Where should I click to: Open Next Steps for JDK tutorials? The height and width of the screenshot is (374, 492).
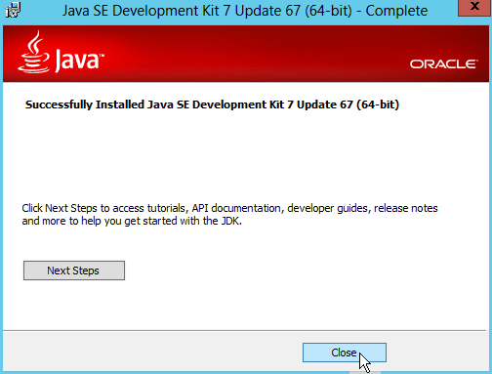coord(74,270)
